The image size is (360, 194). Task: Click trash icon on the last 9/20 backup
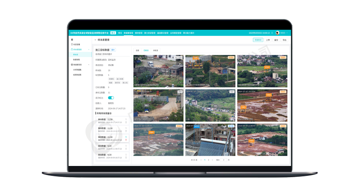coord(126,158)
